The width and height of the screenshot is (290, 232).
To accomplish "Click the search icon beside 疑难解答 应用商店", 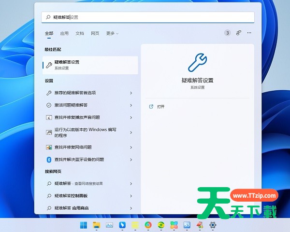I will pyautogui.click(x=49, y=208).
